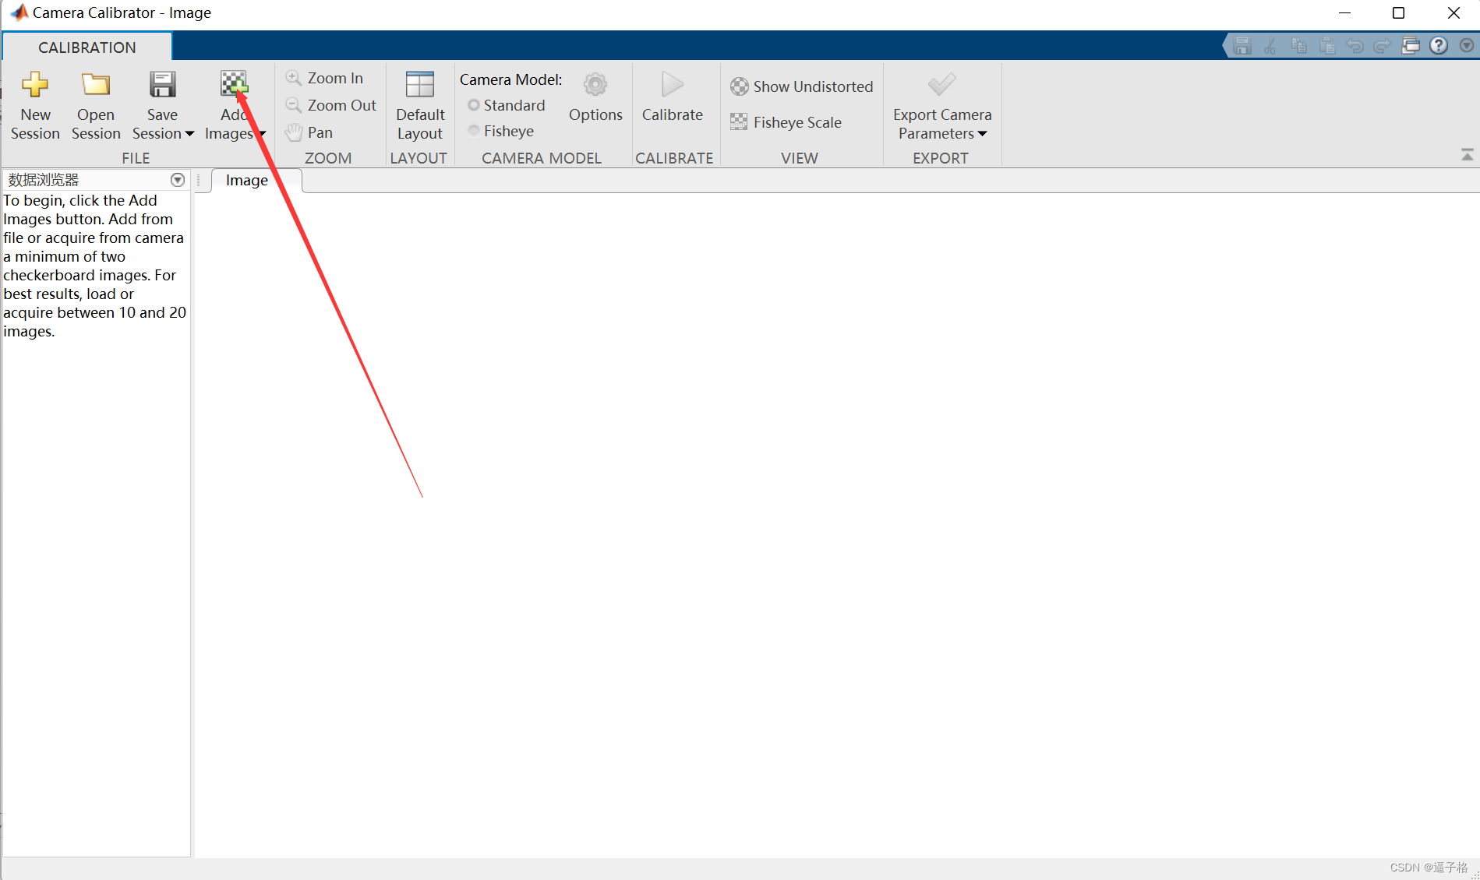1480x880 pixels.
Task: Click the quick access Paste icon
Action: coord(1326,46)
